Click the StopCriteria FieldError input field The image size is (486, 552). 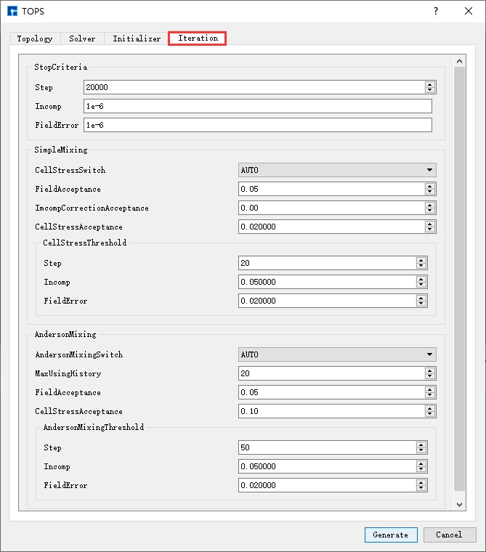[257, 125]
